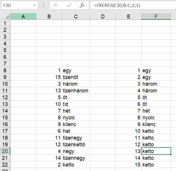Select row 1 header
Screen dimensions: 176x171
click(5, 23)
